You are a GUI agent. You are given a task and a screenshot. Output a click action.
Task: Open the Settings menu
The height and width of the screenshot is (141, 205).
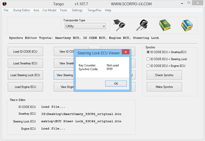tap(77, 10)
